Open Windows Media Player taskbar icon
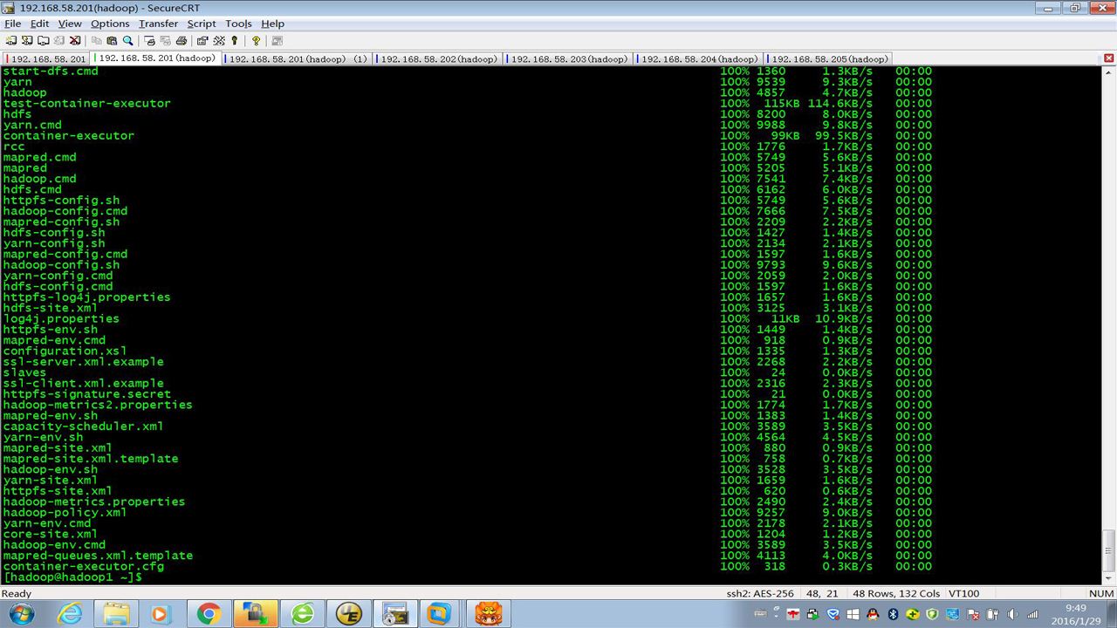Viewport: 1117px width, 628px height. click(160, 614)
